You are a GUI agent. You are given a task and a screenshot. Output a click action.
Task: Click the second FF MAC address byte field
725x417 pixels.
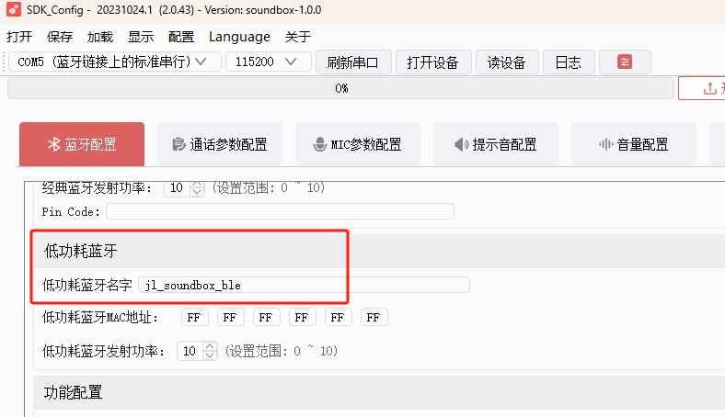point(230,317)
